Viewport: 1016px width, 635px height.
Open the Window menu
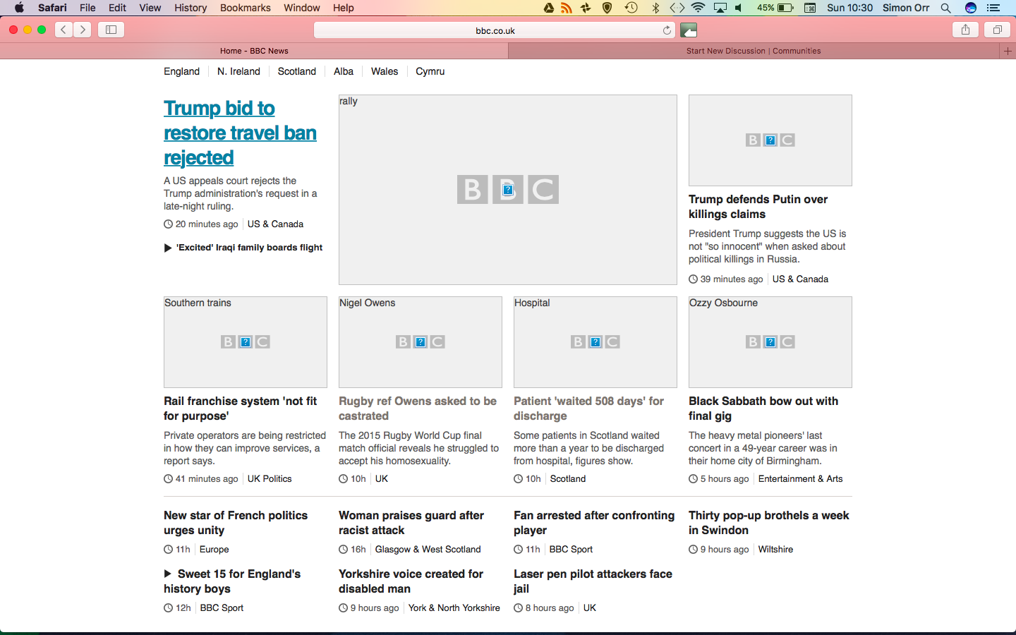click(301, 8)
